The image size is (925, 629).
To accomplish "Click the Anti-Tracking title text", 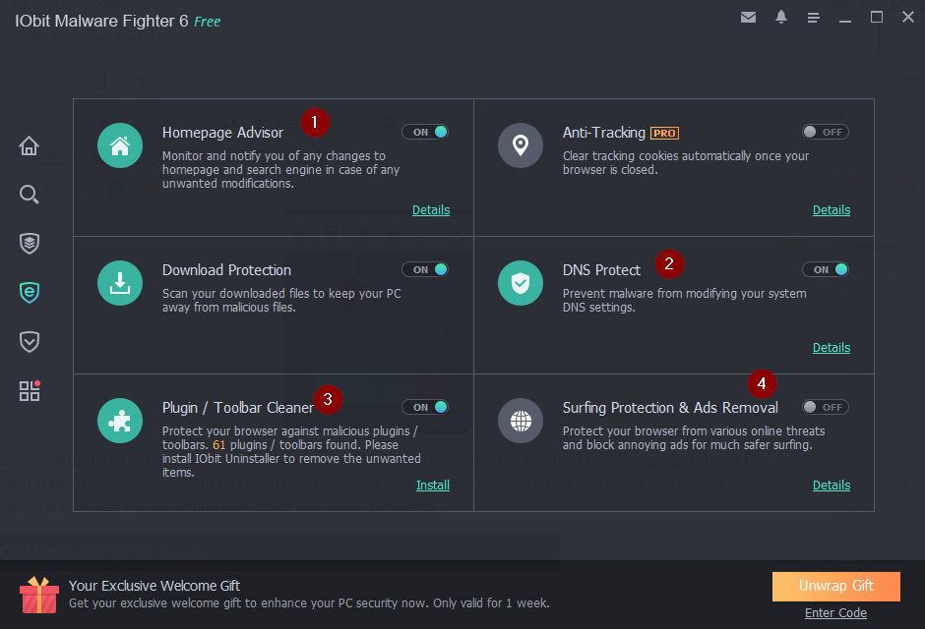I will coord(603,133).
